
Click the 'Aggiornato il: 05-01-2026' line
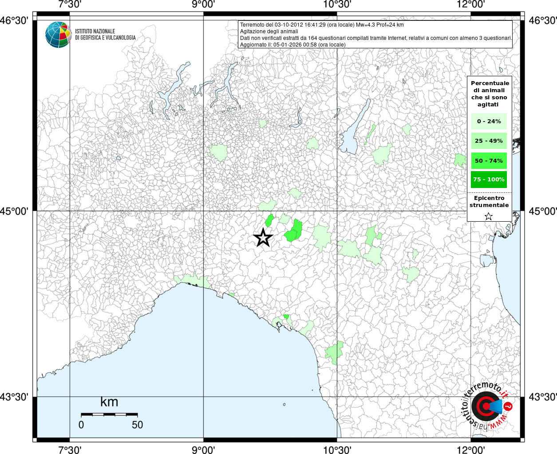coord(292,45)
